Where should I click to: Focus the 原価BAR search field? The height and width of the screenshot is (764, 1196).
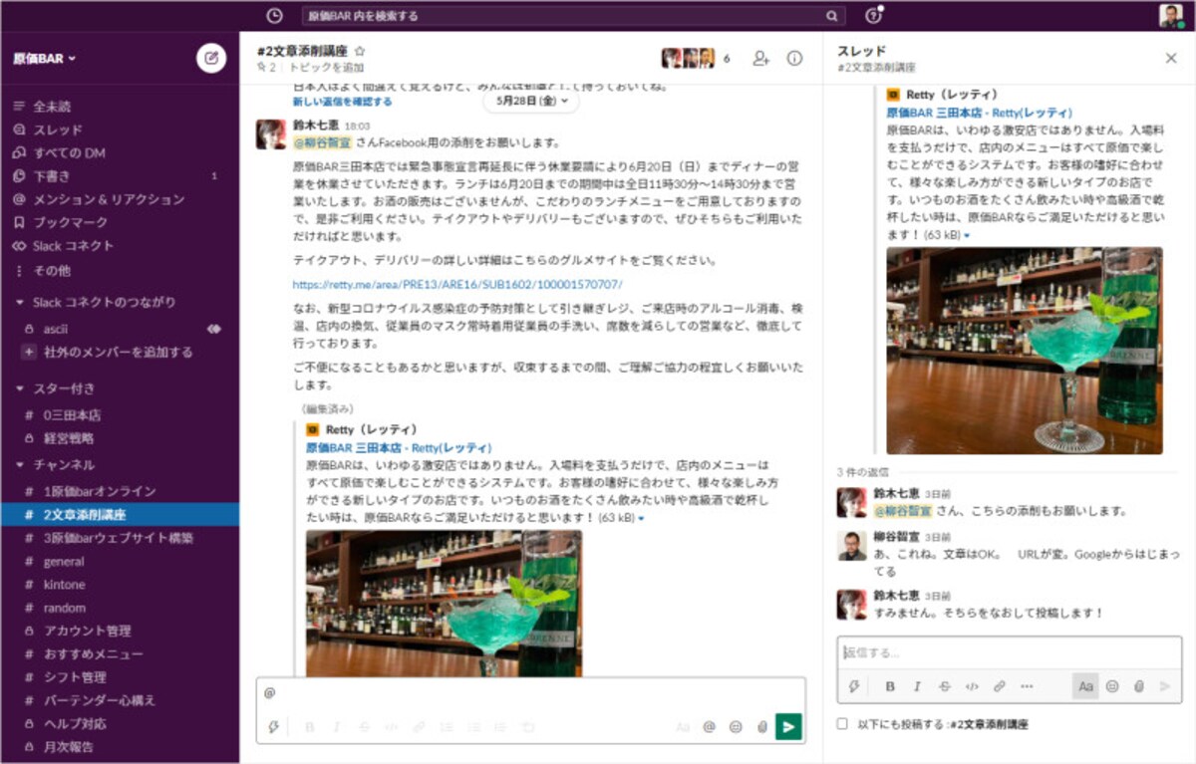point(573,16)
